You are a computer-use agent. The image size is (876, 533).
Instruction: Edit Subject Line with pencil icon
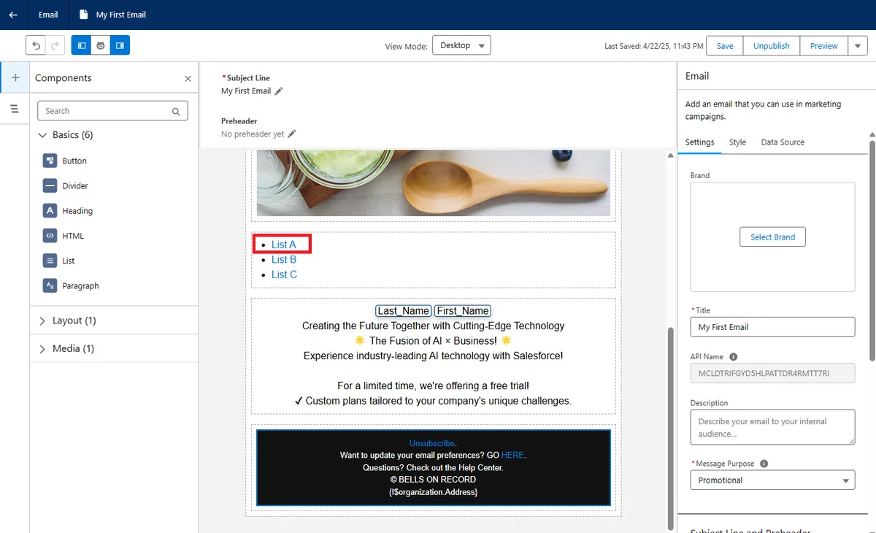tap(279, 91)
